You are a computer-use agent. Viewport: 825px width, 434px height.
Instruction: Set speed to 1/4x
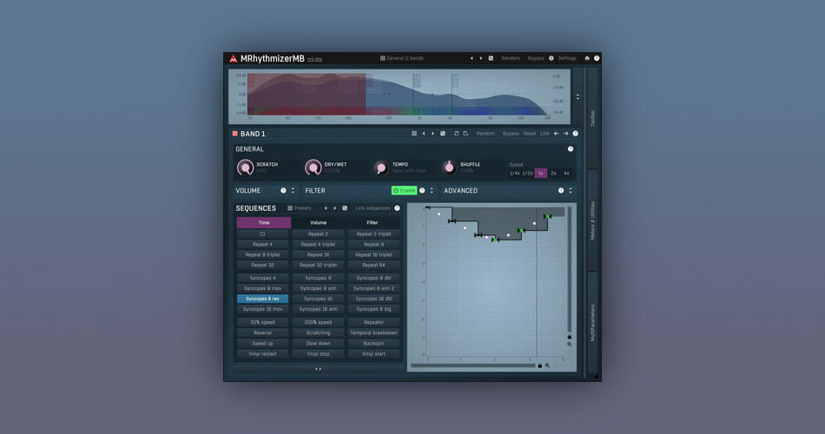(x=515, y=173)
